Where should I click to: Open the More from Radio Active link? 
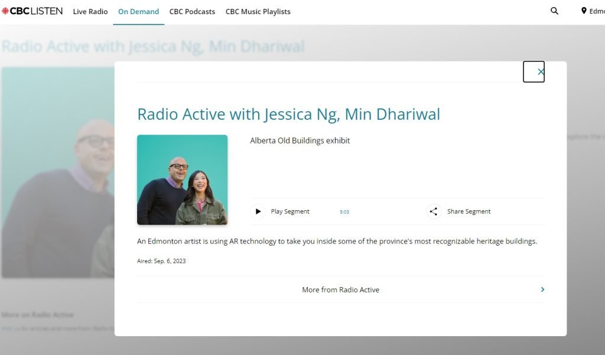coord(341,289)
